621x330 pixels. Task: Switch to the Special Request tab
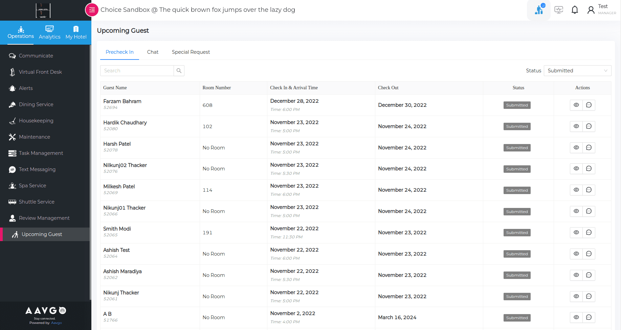[x=191, y=52]
